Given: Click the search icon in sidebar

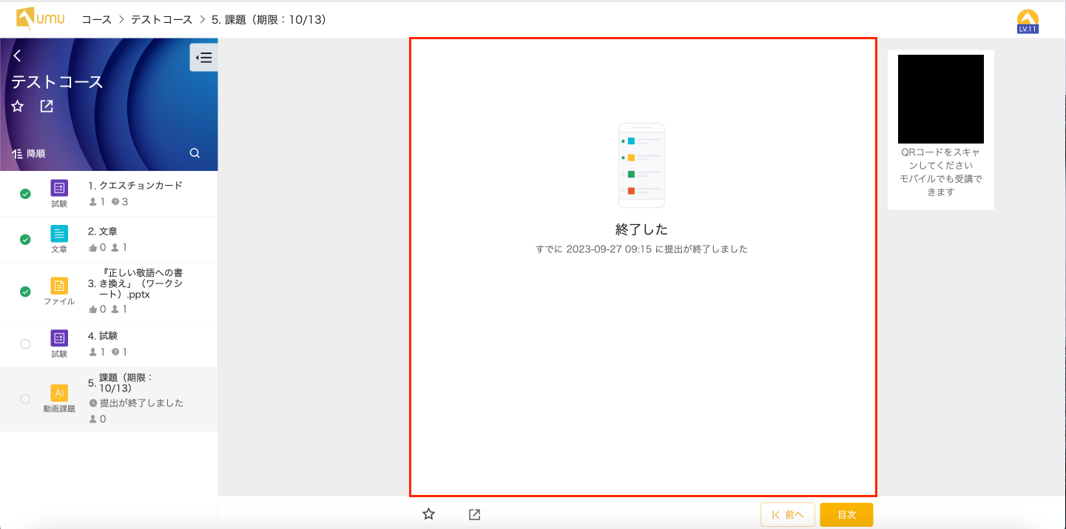Looking at the screenshot, I should pos(195,153).
